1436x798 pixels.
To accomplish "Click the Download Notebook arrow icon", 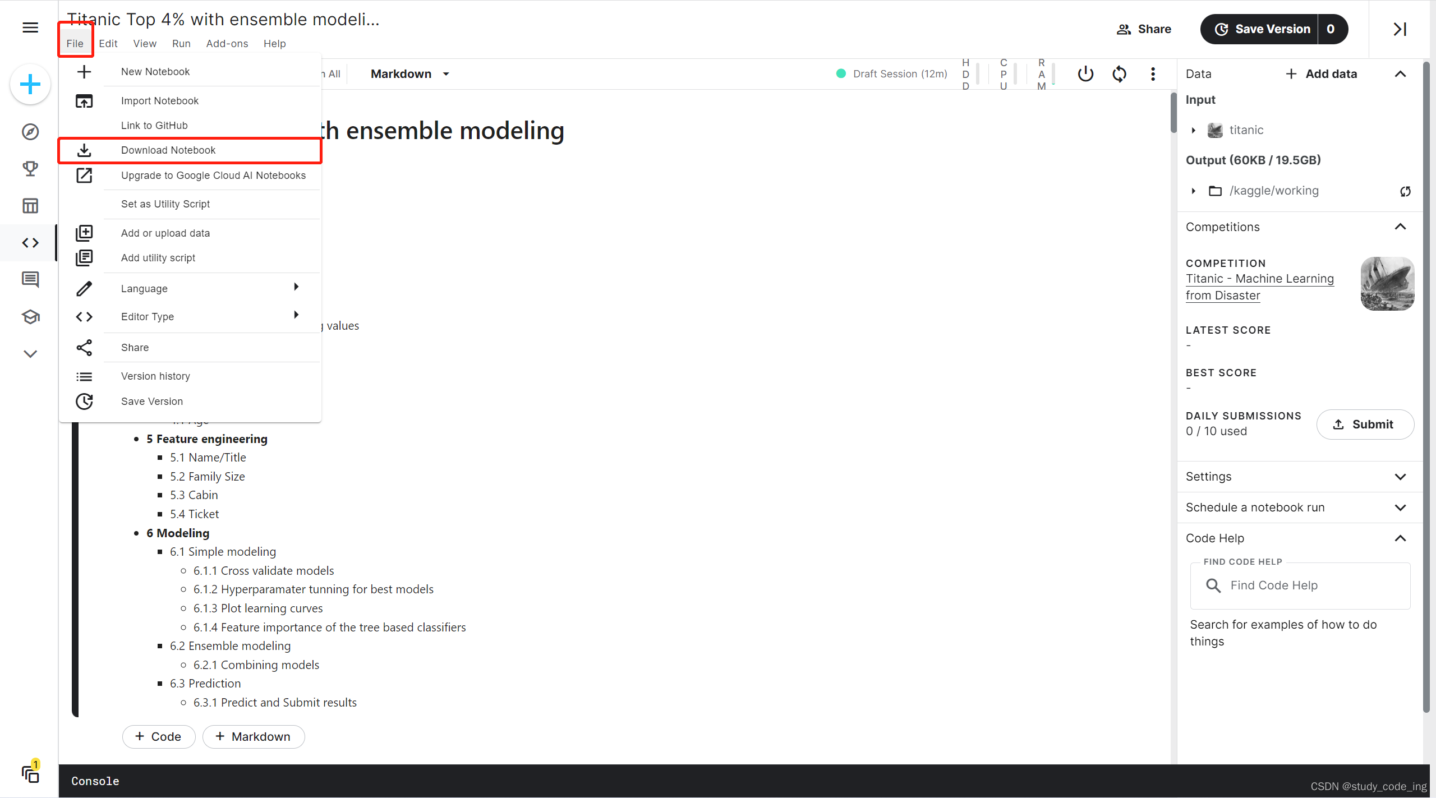I will (84, 150).
